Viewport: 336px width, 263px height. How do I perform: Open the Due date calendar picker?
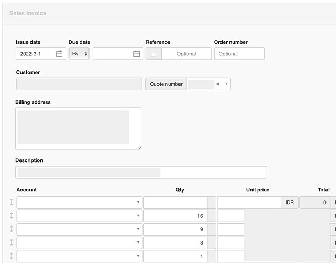point(136,54)
